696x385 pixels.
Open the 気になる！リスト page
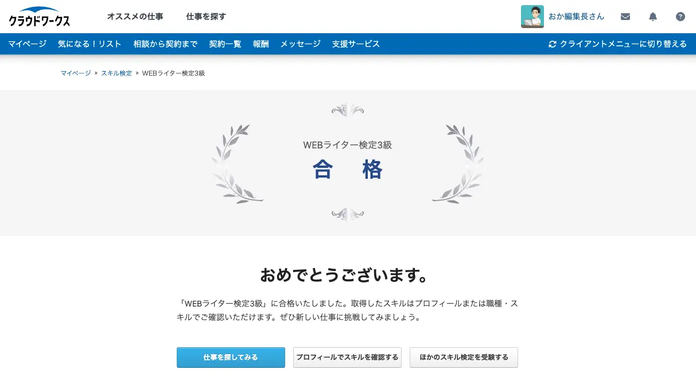90,44
